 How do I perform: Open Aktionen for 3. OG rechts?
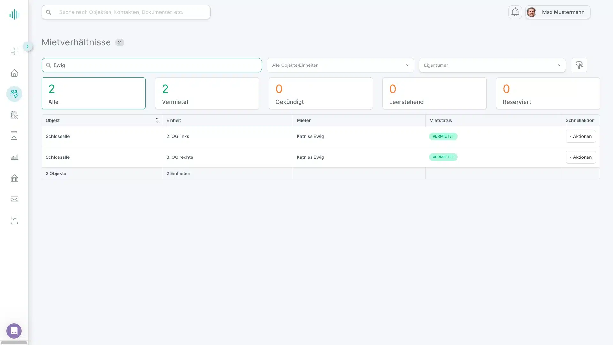tap(581, 157)
